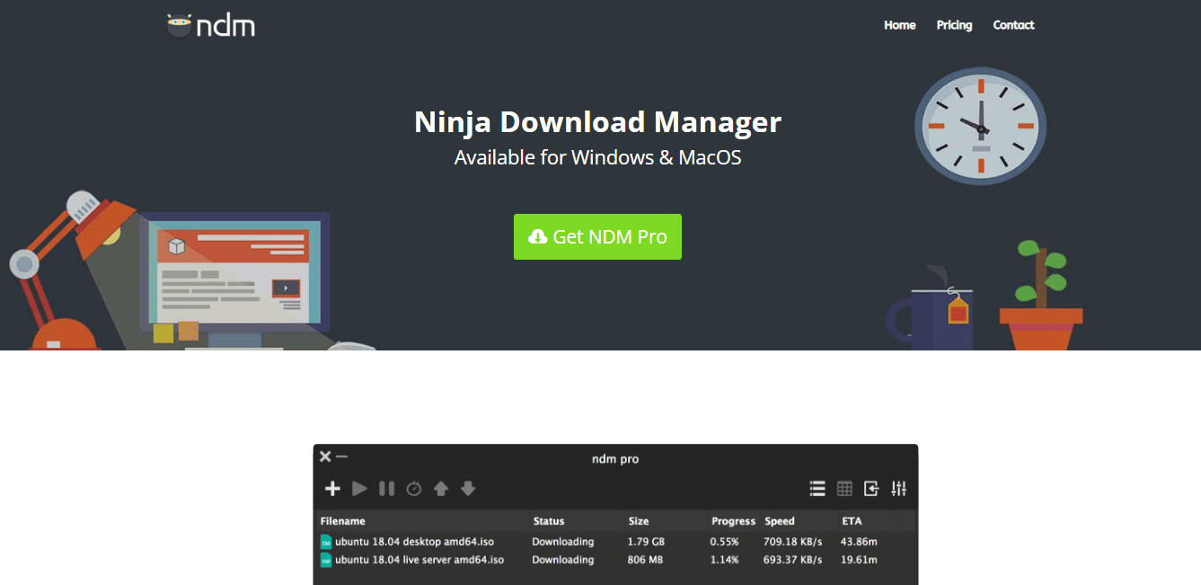Click the move down arrow icon
This screenshot has height=585, width=1201.
tap(468, 489)
